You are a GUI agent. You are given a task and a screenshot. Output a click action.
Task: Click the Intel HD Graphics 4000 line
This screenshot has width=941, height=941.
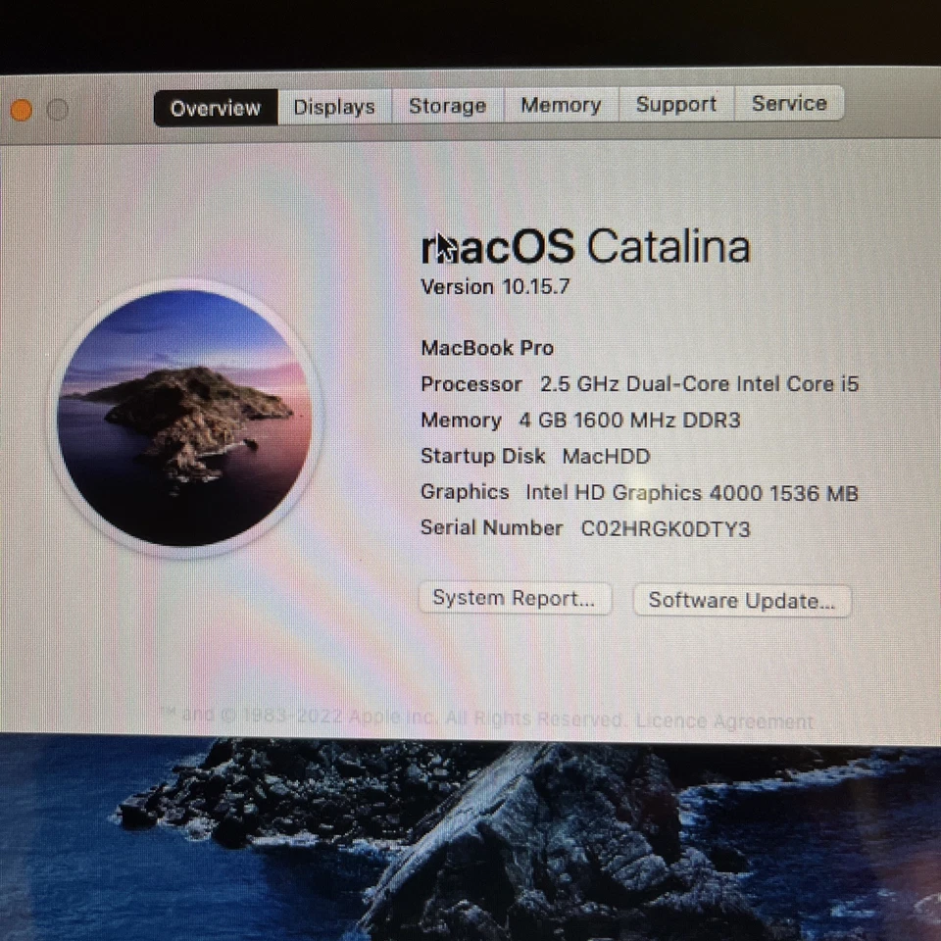[x=639, y=493]
